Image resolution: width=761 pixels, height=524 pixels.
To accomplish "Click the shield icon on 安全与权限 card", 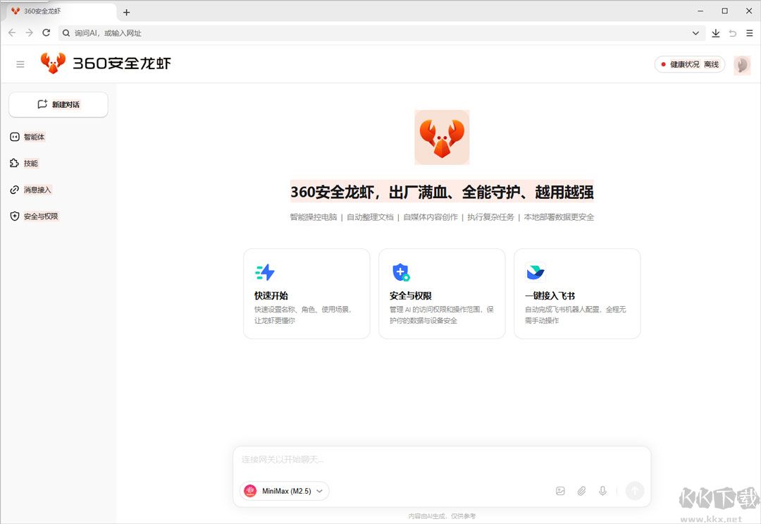I will [401, 272].
